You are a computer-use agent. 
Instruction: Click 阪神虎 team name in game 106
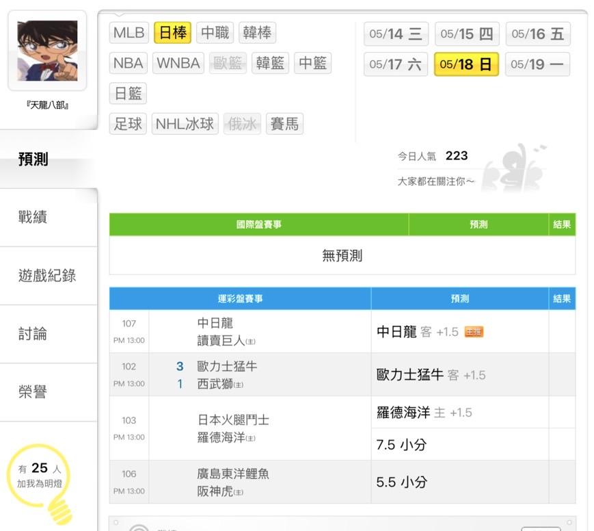[x=215, y=491]
